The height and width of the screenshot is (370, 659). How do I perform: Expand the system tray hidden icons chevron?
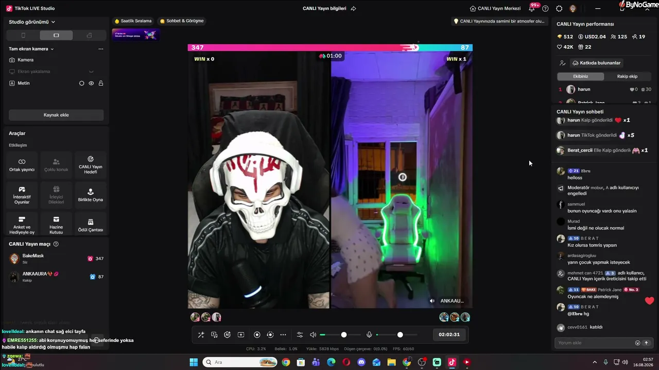[595, 362]
